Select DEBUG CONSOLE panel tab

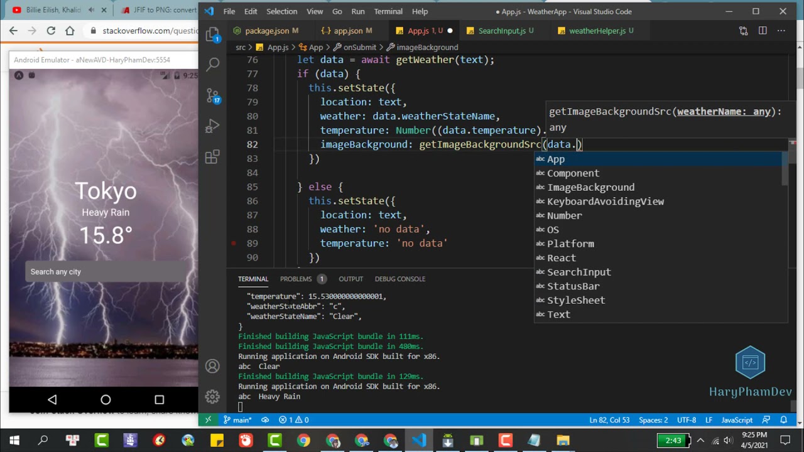coord(400,279)
